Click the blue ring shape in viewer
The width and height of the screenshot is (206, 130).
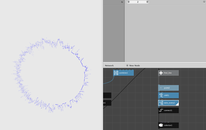point(51,75)
